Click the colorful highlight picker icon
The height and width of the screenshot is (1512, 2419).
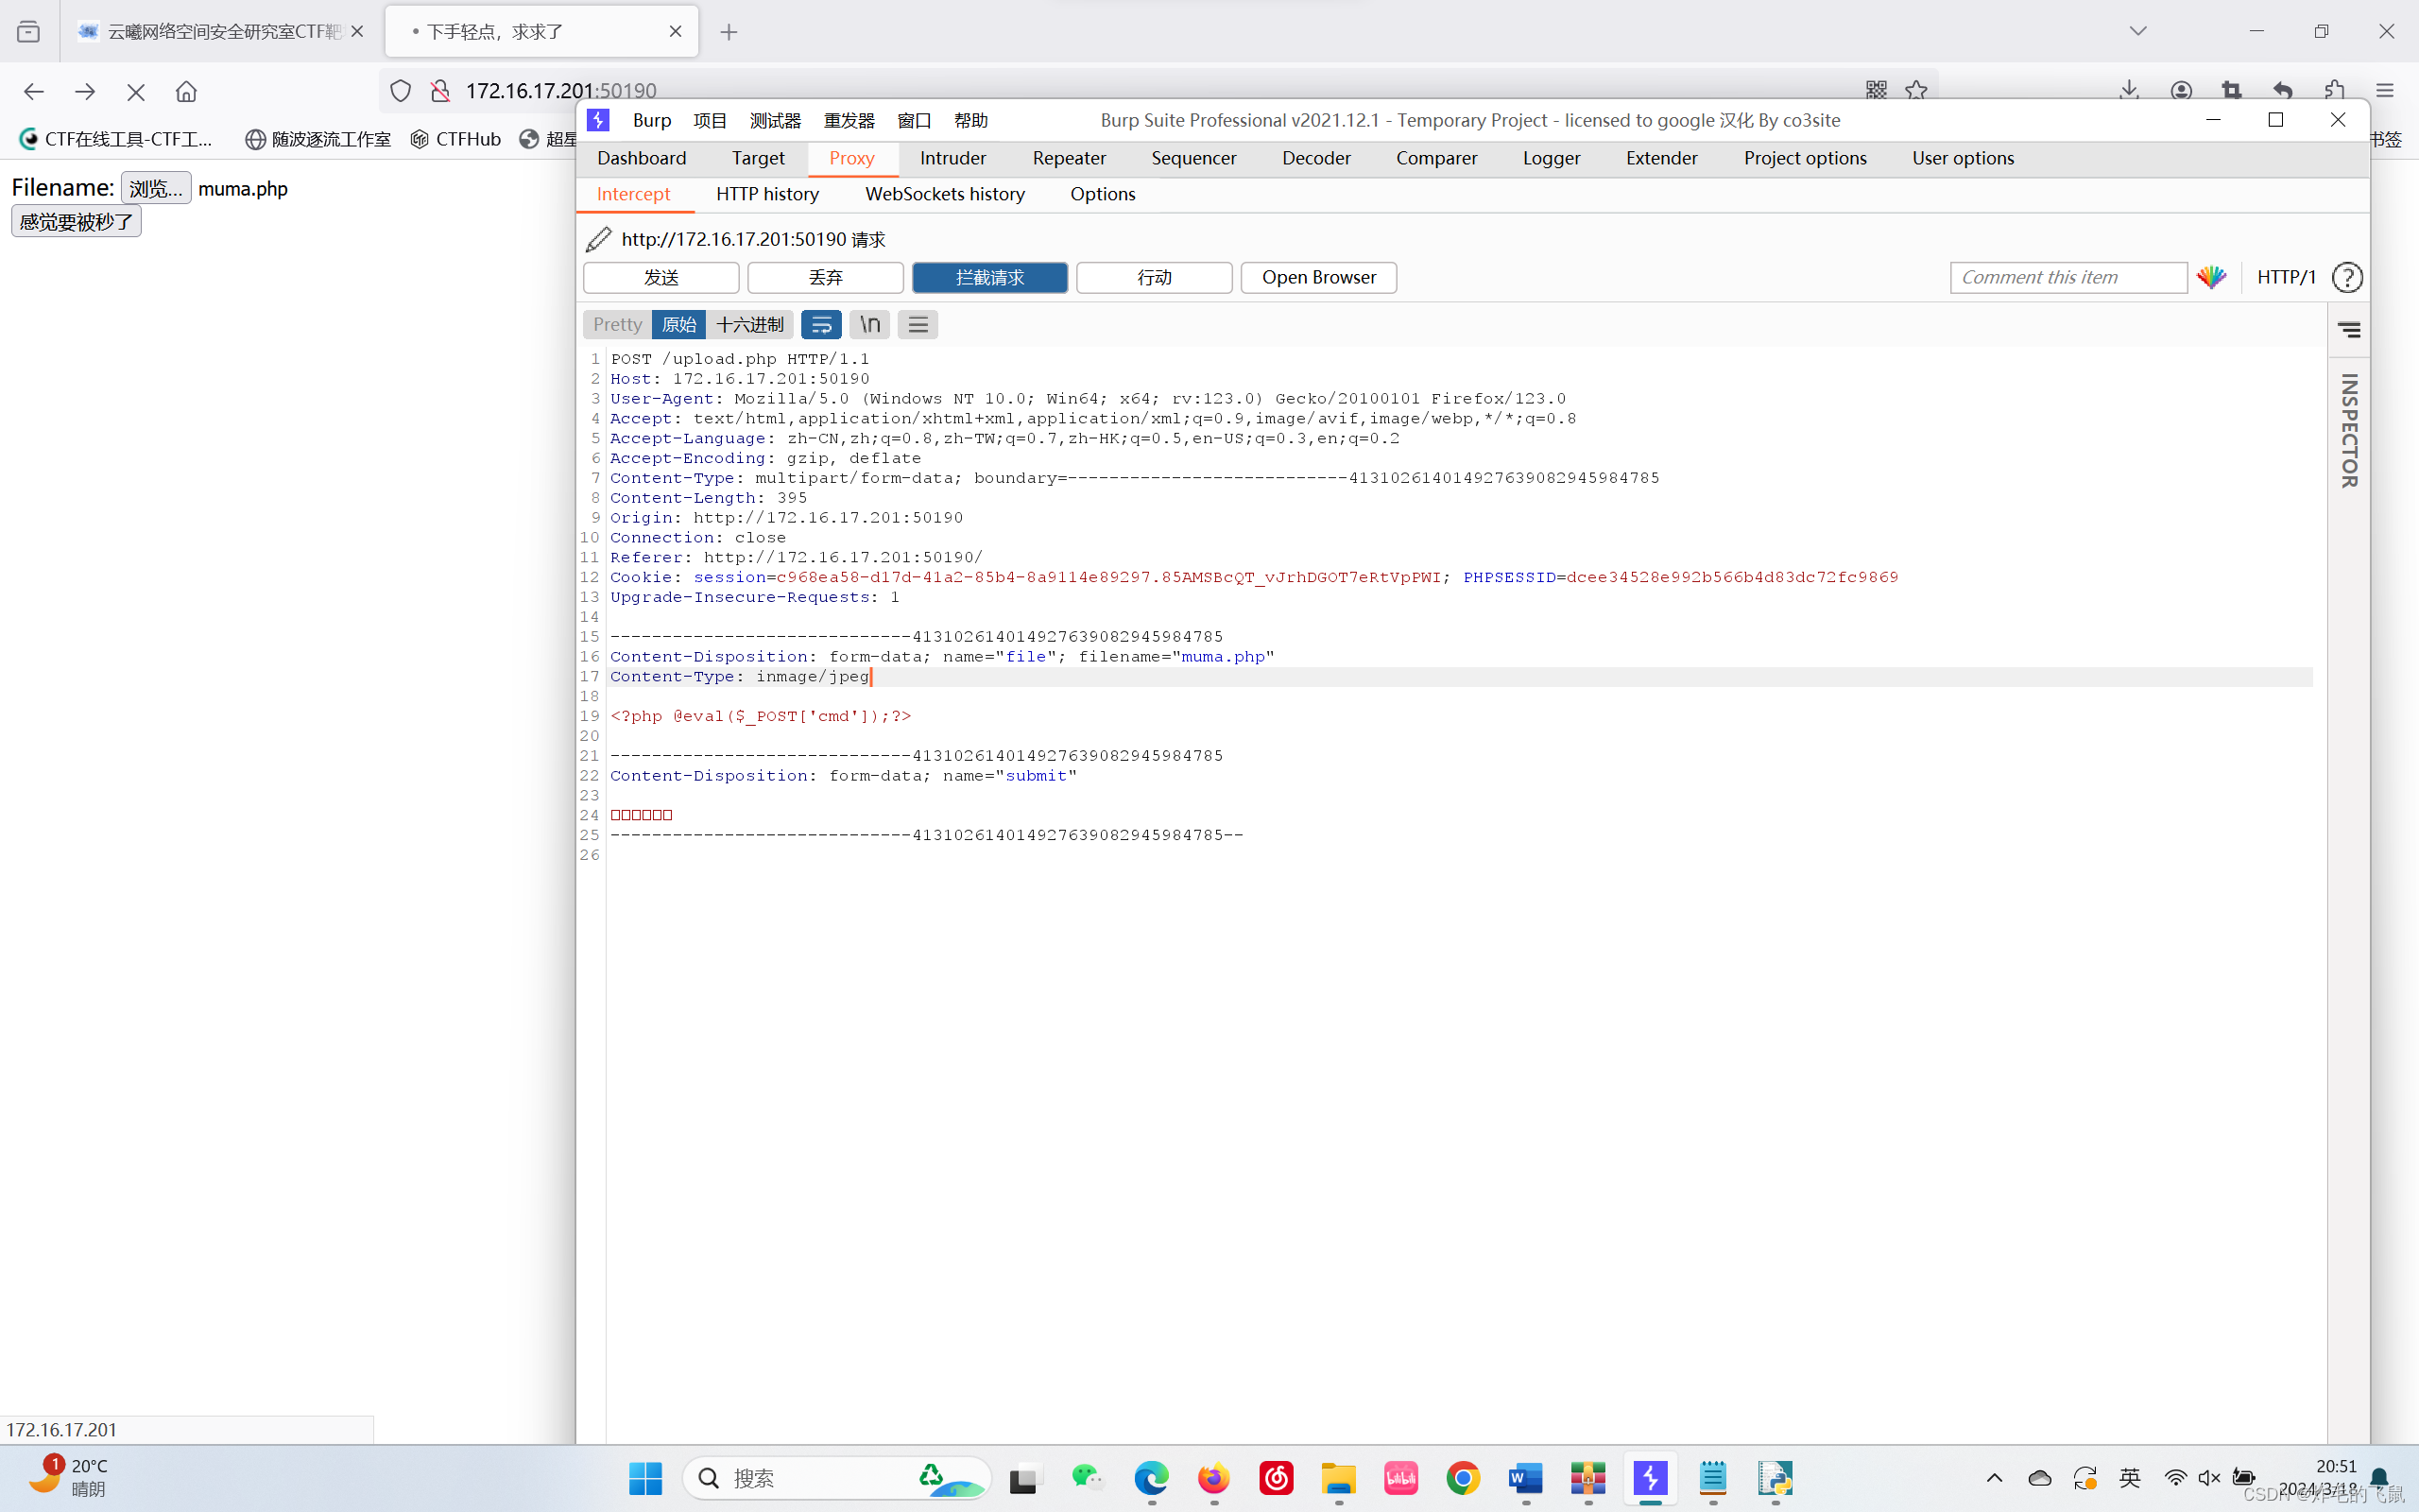point(2211,277)
